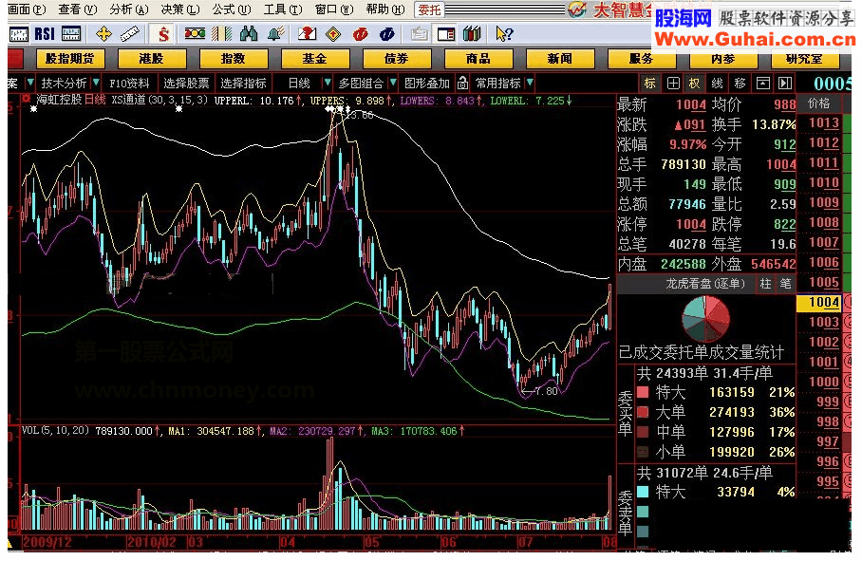Click the striped columns toolbar icon
862x561 pixels.
point(221,34)
